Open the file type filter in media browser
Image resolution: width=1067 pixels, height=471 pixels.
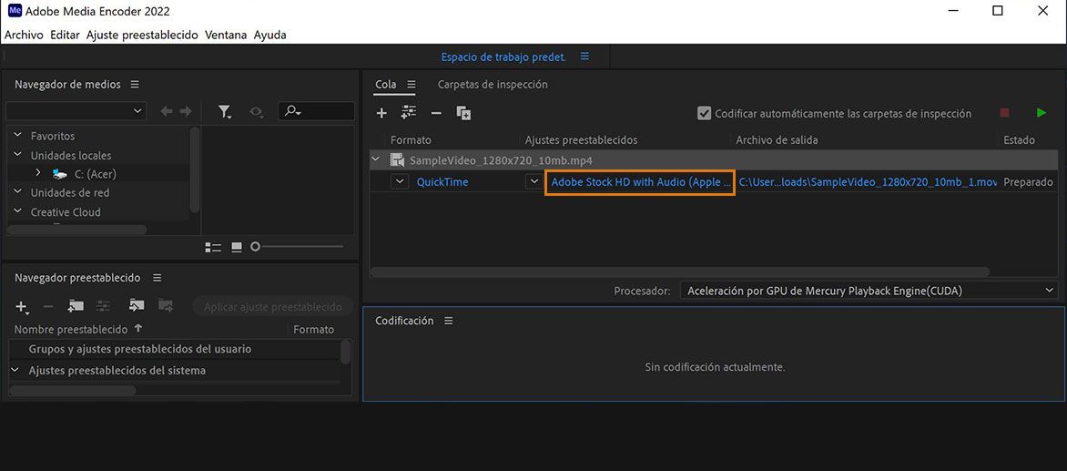(x=225, y=112)
